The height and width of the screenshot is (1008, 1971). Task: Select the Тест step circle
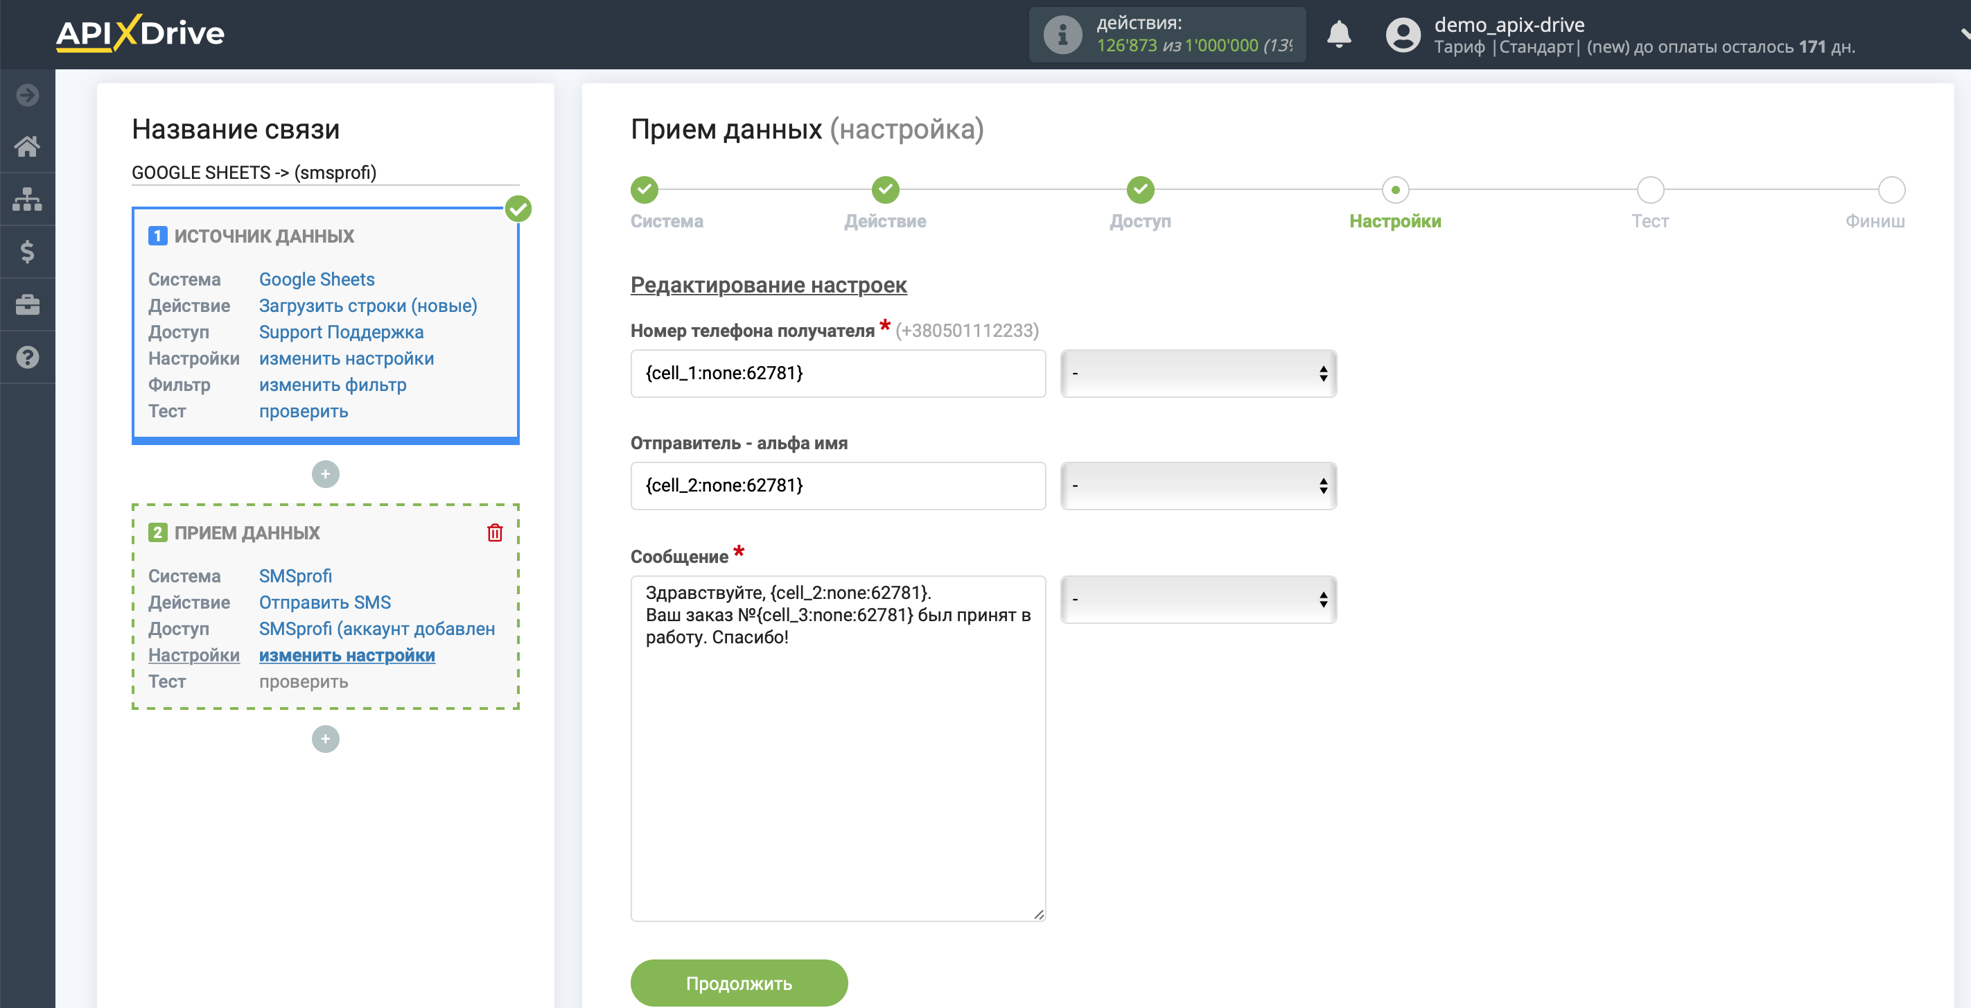coord(1649,190)
